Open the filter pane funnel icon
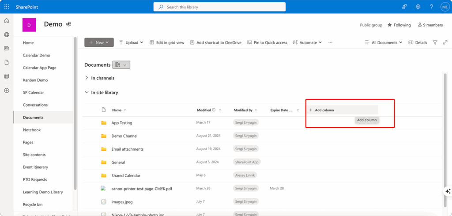 (x=435, y=42)
